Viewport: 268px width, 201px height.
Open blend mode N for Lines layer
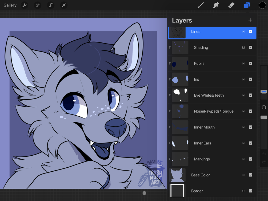243,32
